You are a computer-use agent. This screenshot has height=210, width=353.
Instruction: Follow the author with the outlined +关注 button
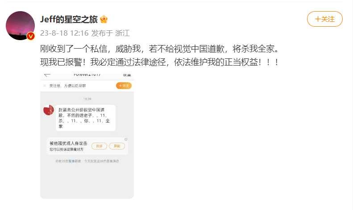[324, 19]
